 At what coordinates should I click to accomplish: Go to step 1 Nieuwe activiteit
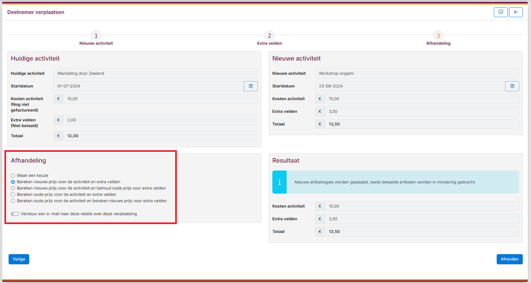coord(96,36)
